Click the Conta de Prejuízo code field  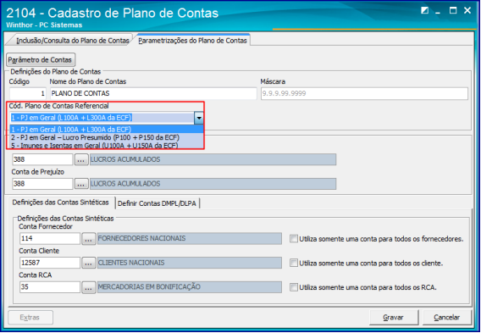pyautogui.click(x=42, y=184)
